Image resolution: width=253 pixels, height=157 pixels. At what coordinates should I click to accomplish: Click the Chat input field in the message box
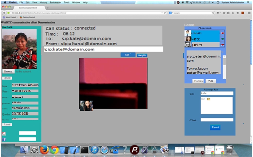point(217,120)
